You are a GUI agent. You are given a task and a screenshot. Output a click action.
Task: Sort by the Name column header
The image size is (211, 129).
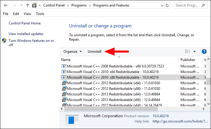(119, 60)
